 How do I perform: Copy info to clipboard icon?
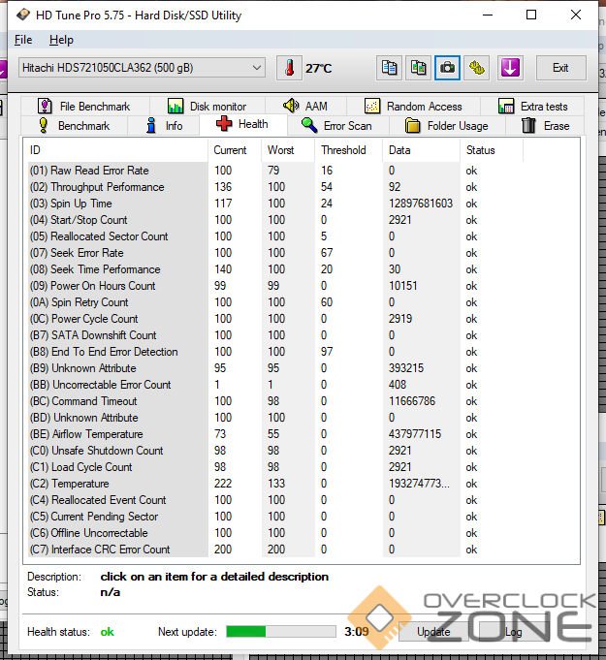coord(389,68)
